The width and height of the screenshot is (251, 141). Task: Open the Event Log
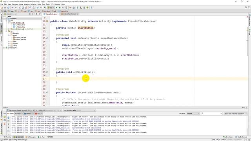coord(228,137)
